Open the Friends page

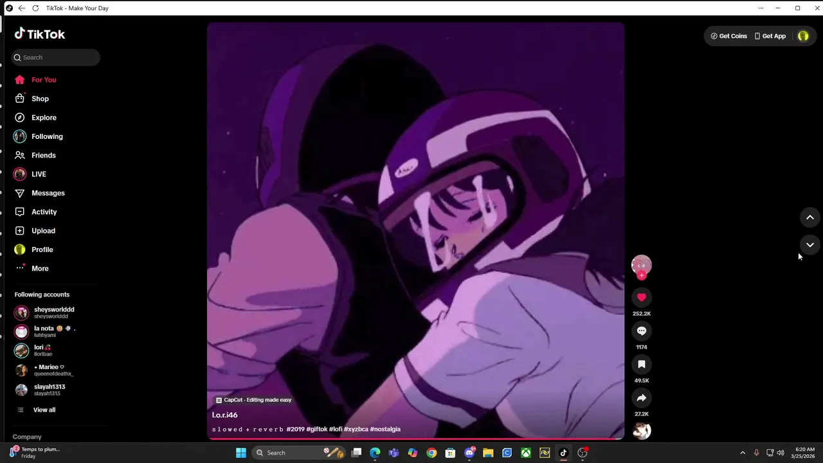(44, 155)
